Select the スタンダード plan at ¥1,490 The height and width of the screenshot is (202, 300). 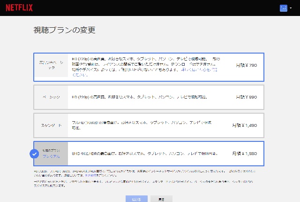pos(149,125)
